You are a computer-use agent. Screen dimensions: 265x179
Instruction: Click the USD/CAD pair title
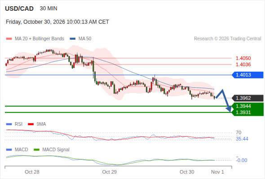tap(19, 9)
